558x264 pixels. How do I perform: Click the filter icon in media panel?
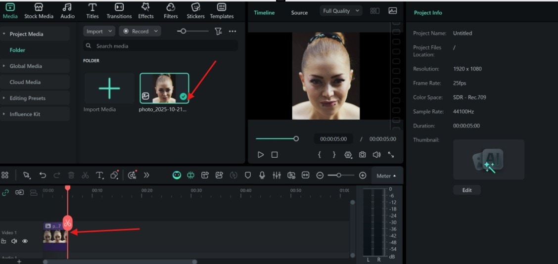(218, 31)
